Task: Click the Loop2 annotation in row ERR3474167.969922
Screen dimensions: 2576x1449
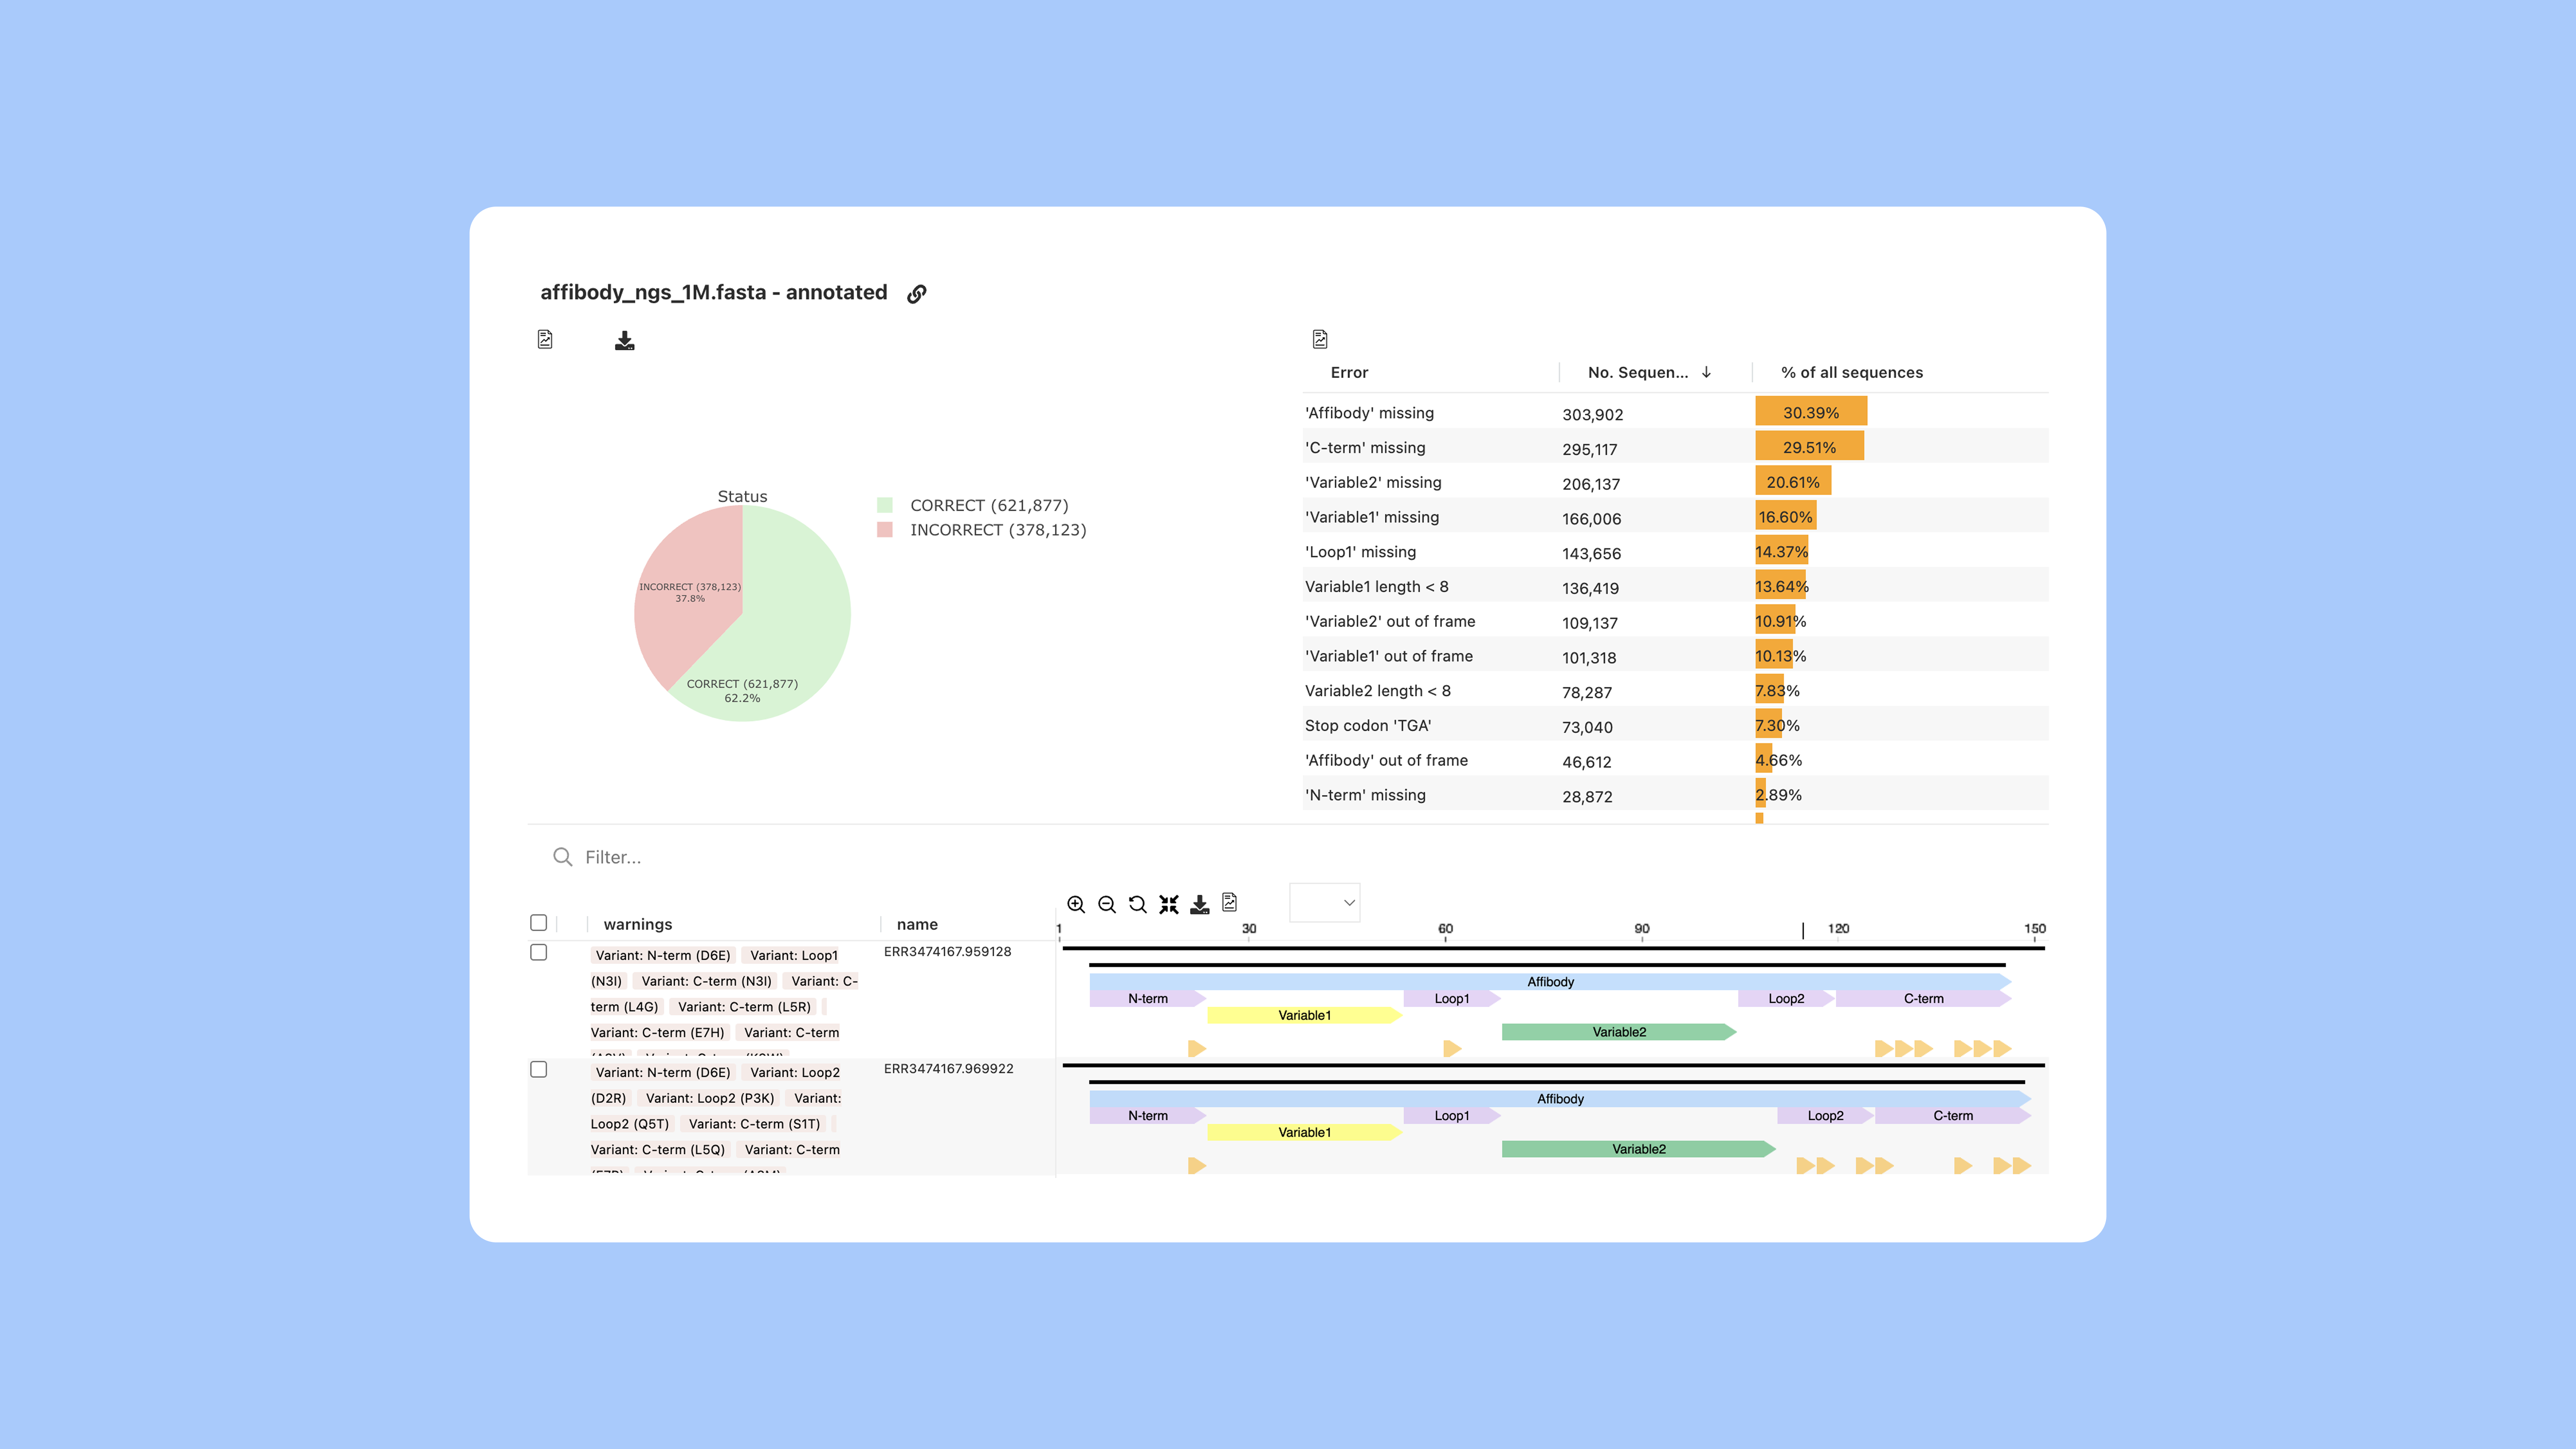Action: [1825, 1115]
